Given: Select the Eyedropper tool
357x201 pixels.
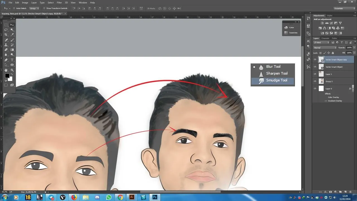Looking at the screenshot, I should [x=12, y=35].
